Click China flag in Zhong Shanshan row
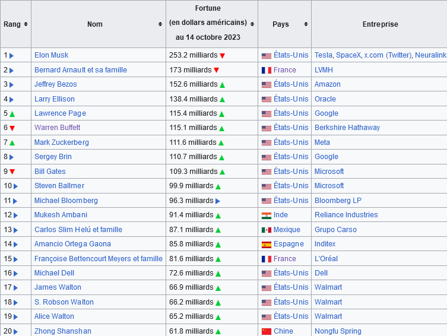The image size is (447, 336). pos(267,331)
